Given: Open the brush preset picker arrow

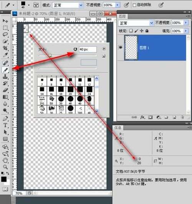Looking at the screenshot, I should click(29, 5).
